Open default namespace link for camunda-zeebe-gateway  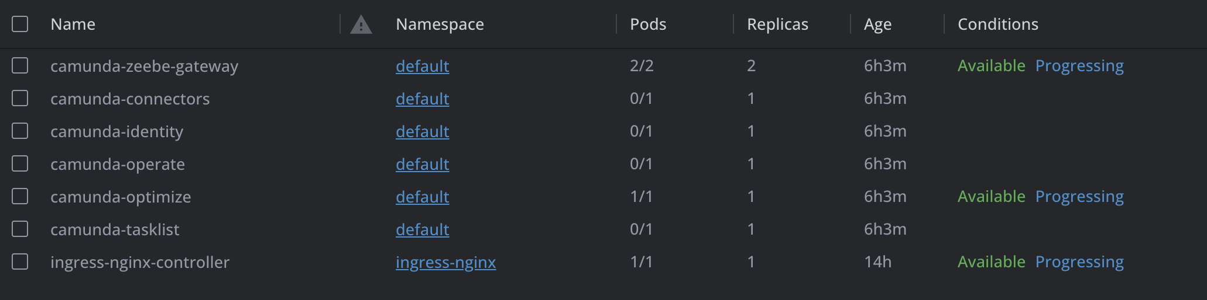tap(423, 66)
